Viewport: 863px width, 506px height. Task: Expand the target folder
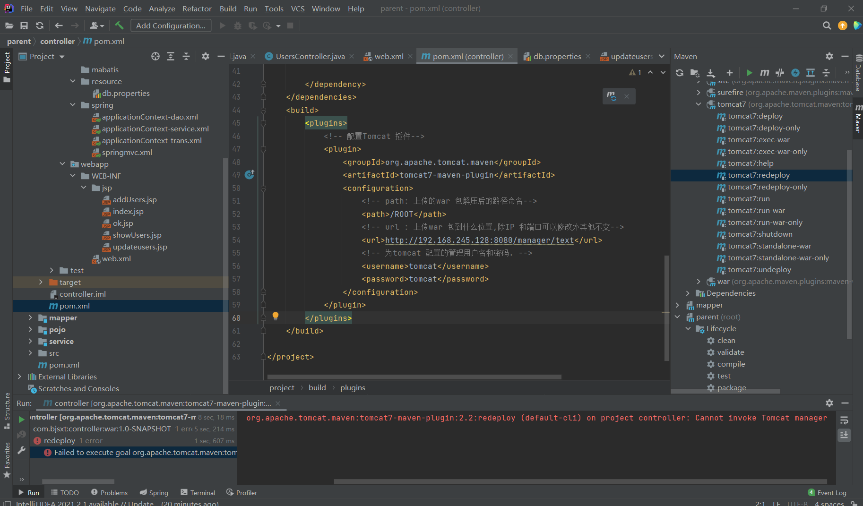[41, 282]
